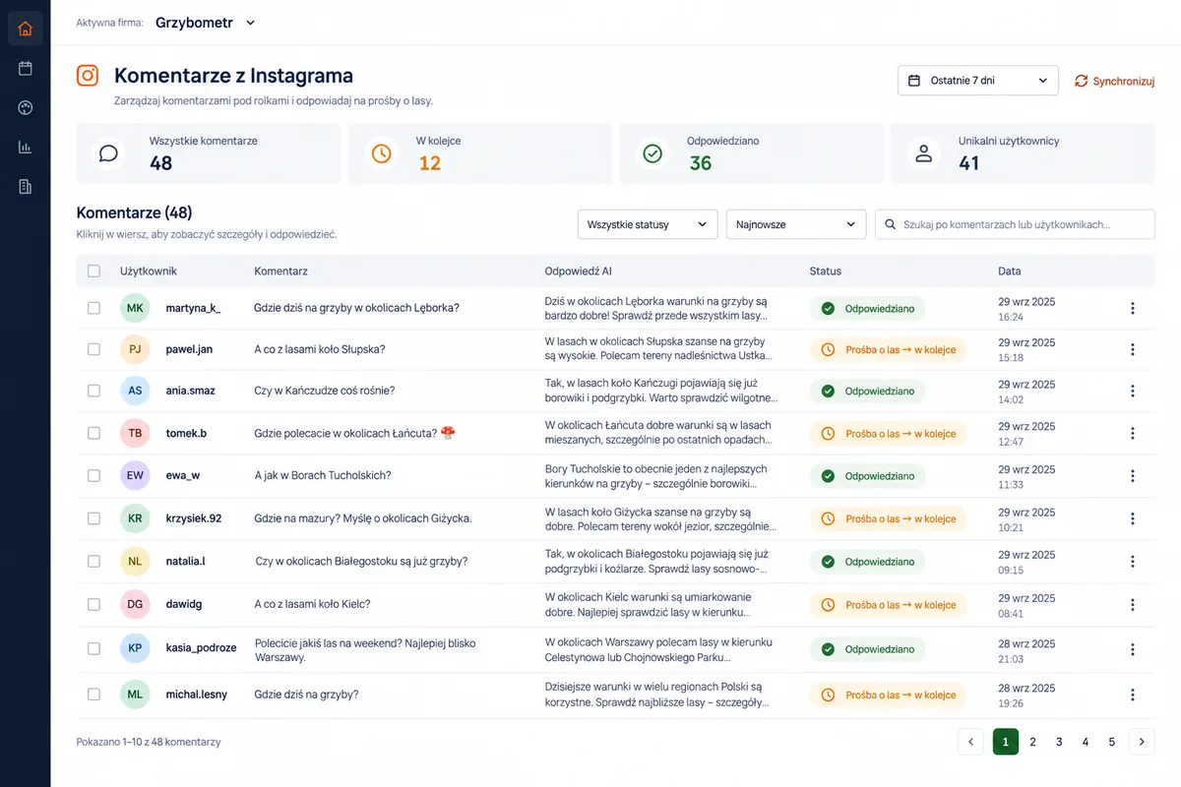This screenshot has height=787, width=1181.
Task: Open the row menu for martyna_k_
Action: click(x=1132, y=308)
